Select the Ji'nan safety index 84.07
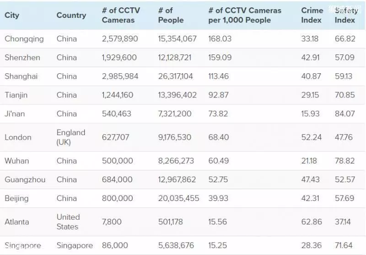Image resolution: width=366 pixels, height=255 pixels. (x=345, y=114)
